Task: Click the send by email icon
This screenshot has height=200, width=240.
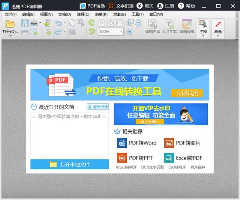Action: (34, 32)
